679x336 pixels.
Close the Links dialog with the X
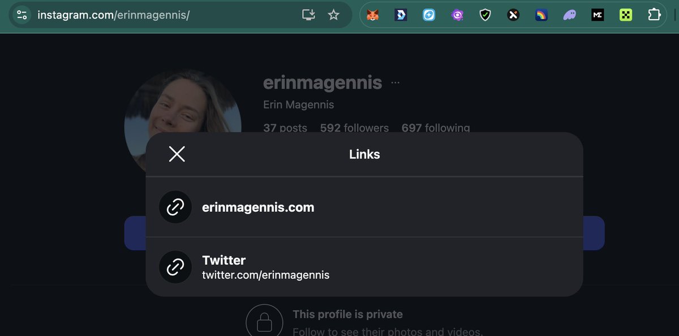177,154
